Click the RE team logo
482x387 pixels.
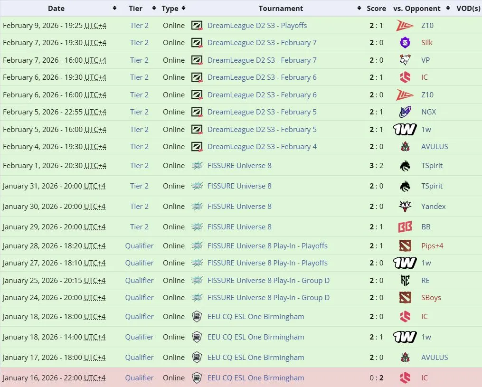click(x=405, y=280)
